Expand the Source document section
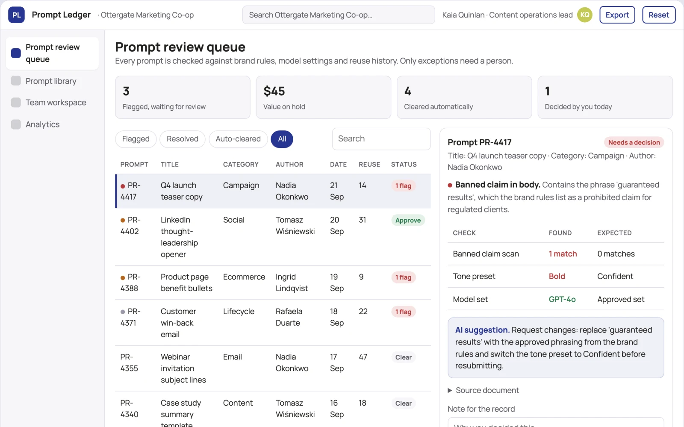This screenshot has height=427, width=684. (483, 390)
